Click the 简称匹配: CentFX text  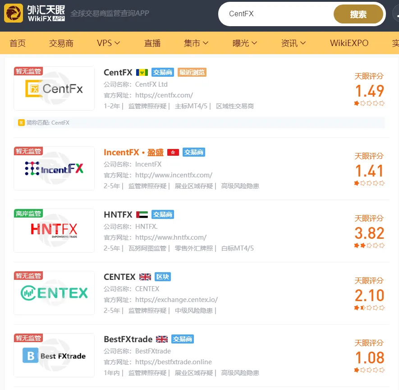tap(48, 123)
